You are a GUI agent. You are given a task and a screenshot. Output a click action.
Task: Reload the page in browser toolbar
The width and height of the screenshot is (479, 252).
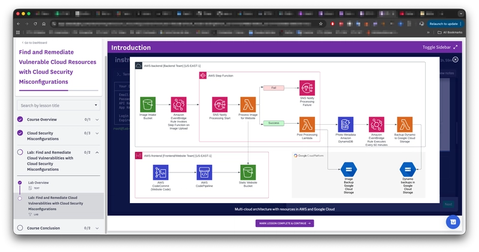tap(35, 24)
